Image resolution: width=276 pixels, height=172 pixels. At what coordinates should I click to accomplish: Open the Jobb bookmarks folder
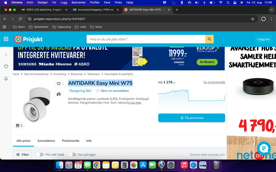coord(80,27)
